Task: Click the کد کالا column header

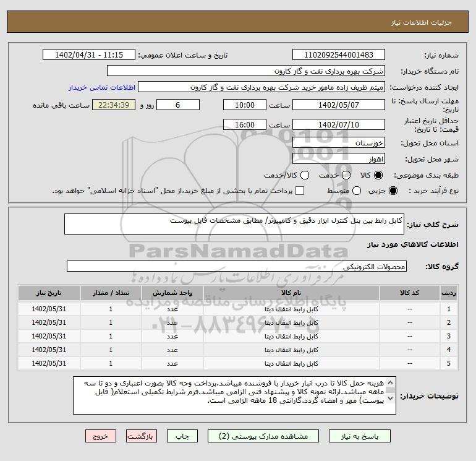Action: tap(409, 293)
